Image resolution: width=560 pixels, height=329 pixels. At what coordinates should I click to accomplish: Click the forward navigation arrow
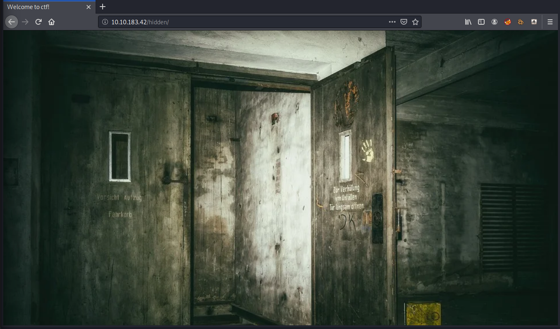coord(25,22)
